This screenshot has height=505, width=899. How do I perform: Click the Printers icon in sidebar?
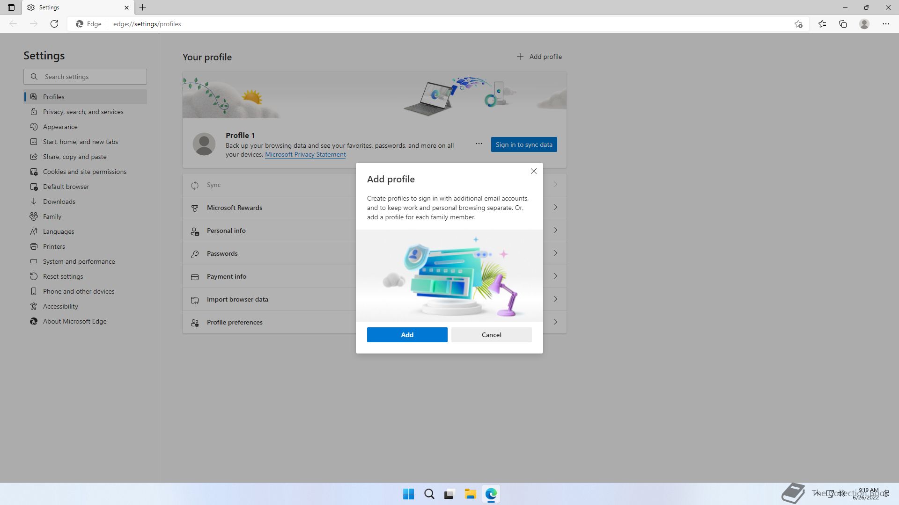click(x=34, y=246)
